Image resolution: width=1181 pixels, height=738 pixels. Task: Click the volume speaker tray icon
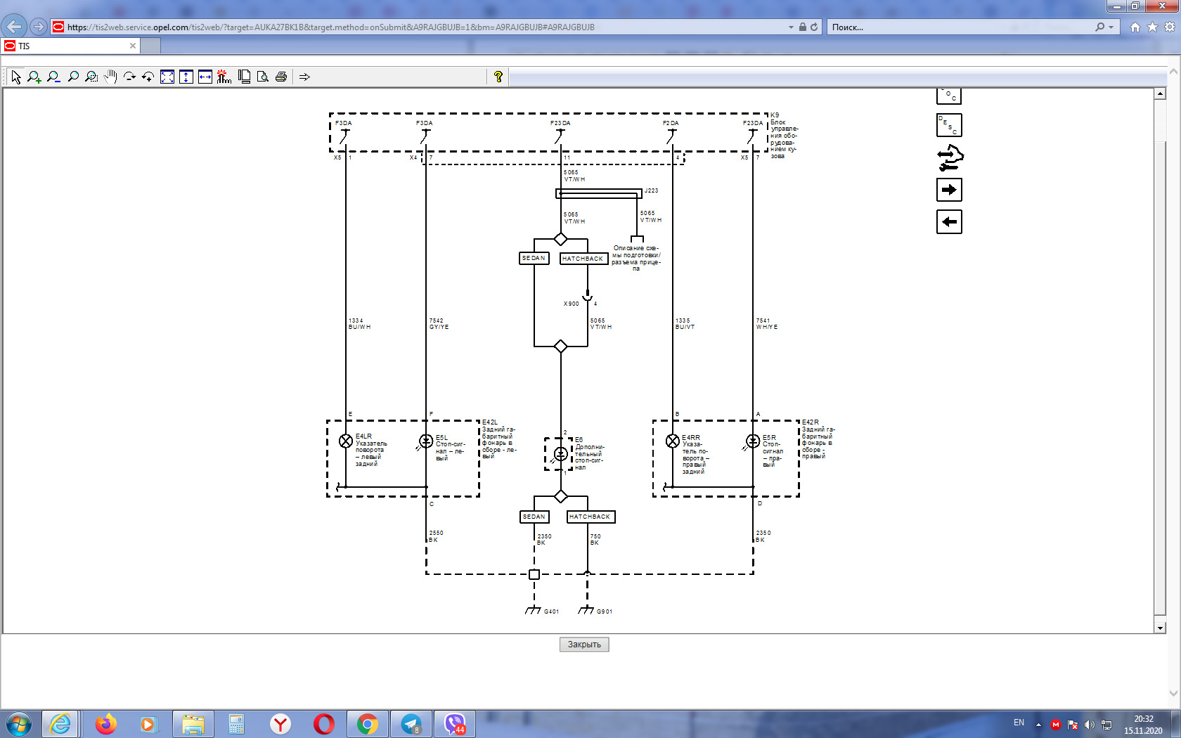[x=1089, y=725]
